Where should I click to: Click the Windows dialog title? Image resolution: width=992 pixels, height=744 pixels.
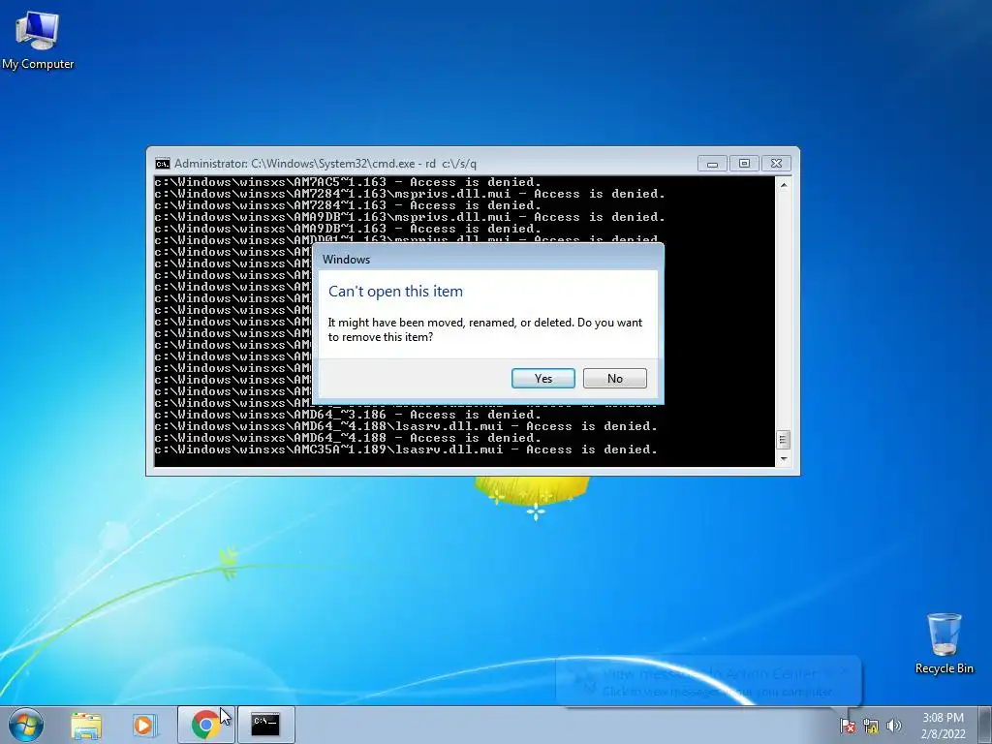click(346, 260)
